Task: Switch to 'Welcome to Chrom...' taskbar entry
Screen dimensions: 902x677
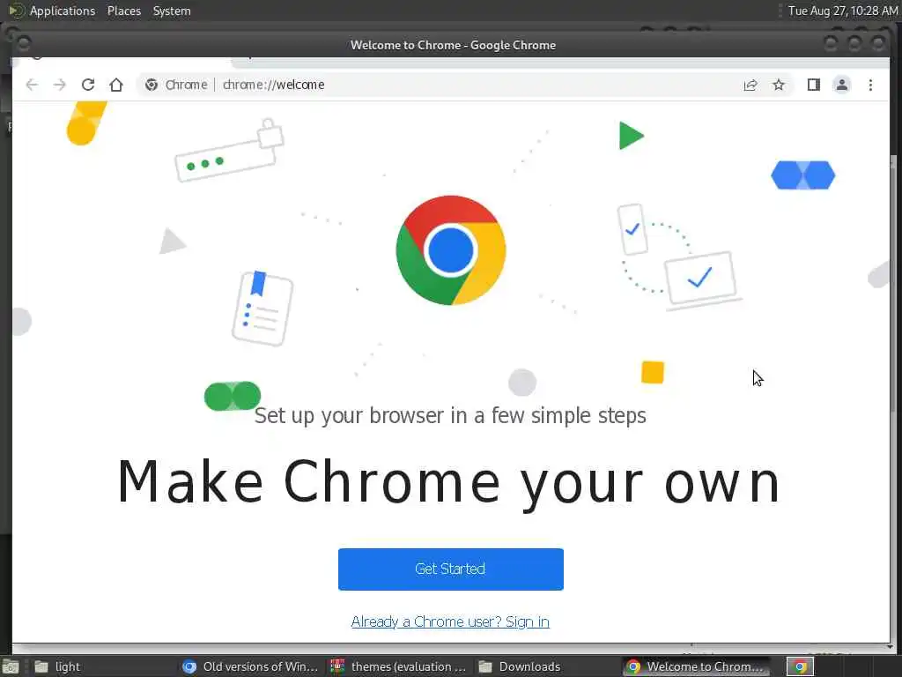Action: tap(696, 666)
